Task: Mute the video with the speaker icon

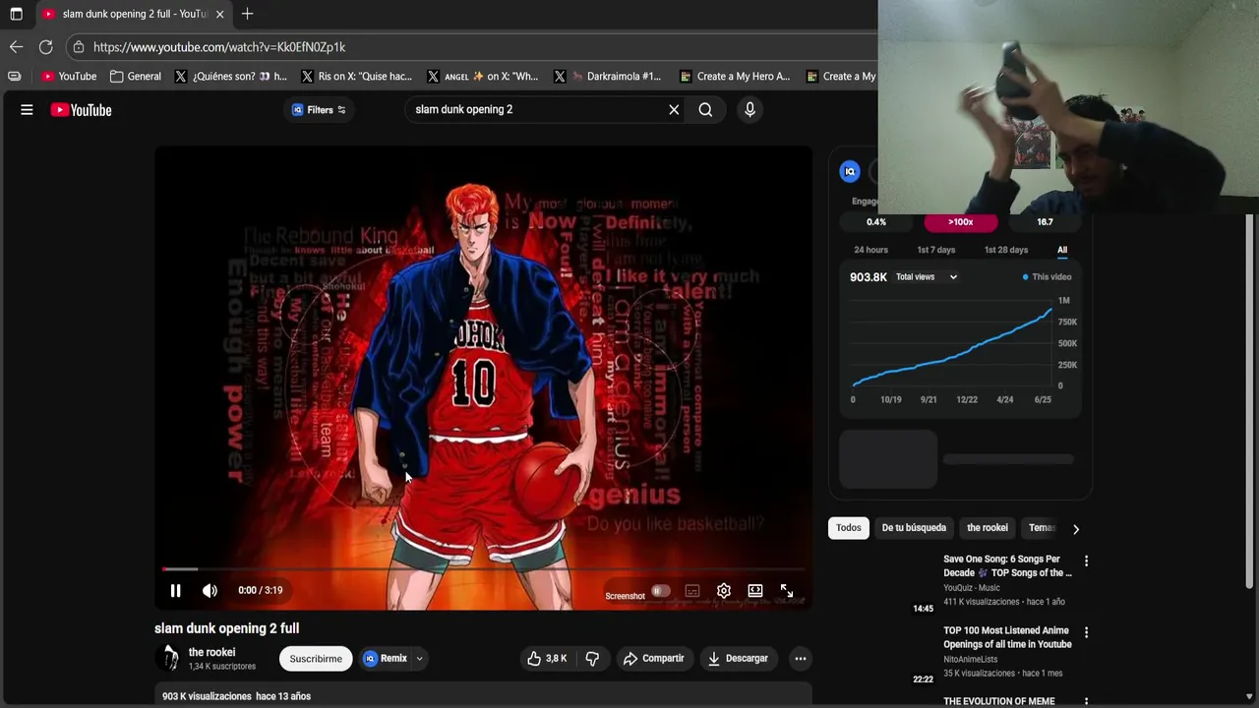Action: click(x=210, y=590)
